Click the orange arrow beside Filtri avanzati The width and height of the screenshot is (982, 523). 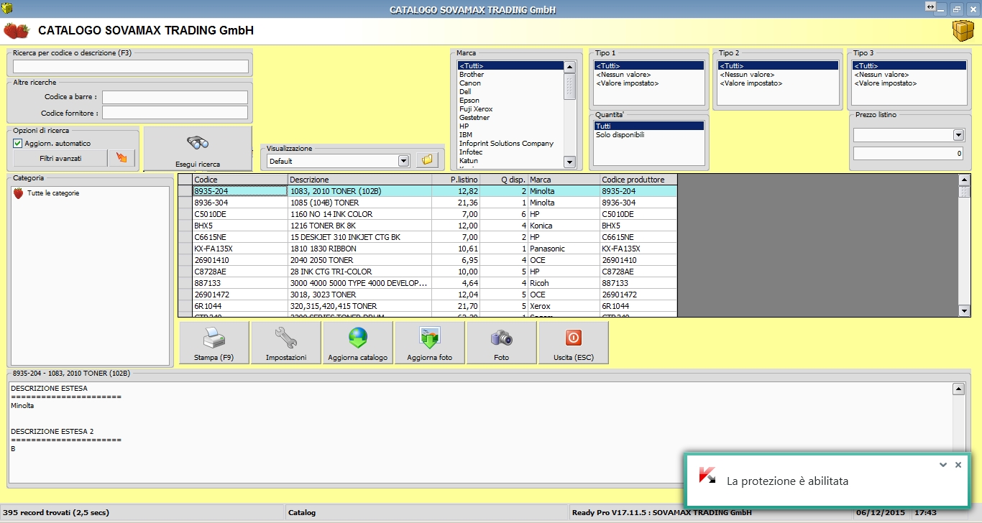point(121,158)
